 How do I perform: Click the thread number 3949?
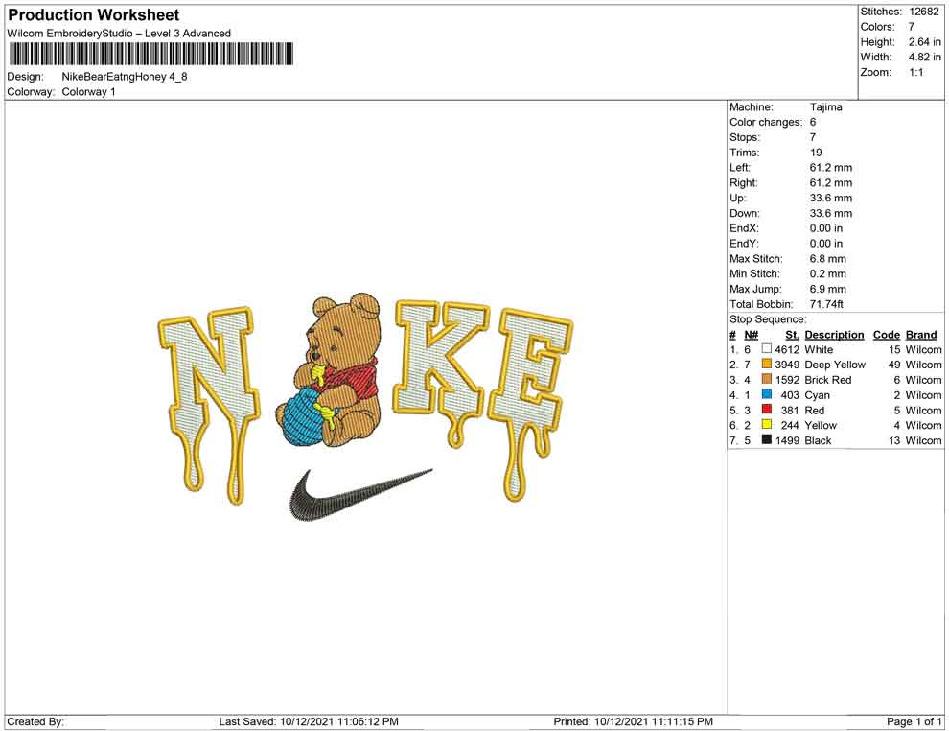coord(787,365)
